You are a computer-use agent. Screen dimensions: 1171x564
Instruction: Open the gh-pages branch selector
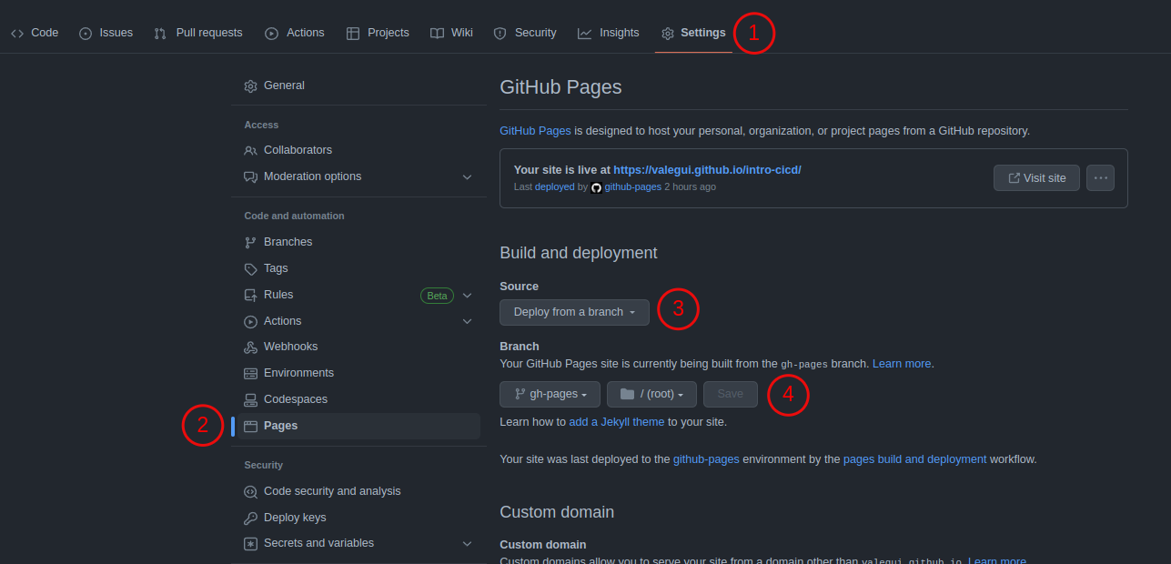550,394
